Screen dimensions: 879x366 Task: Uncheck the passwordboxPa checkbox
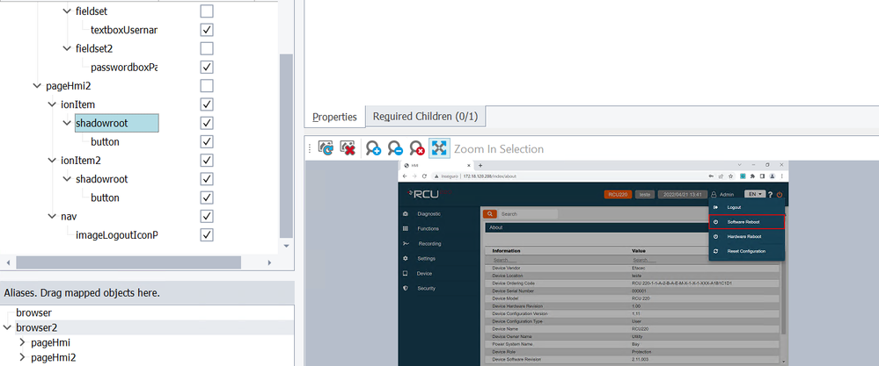click(207, 67)
